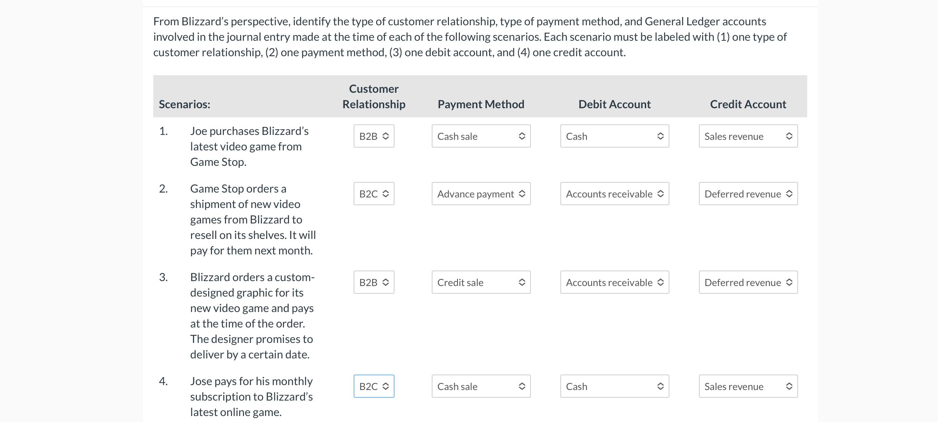This screenshot has height=422, width=938.
Task: Click the Debit Account column header
Action: coord(614,104)
